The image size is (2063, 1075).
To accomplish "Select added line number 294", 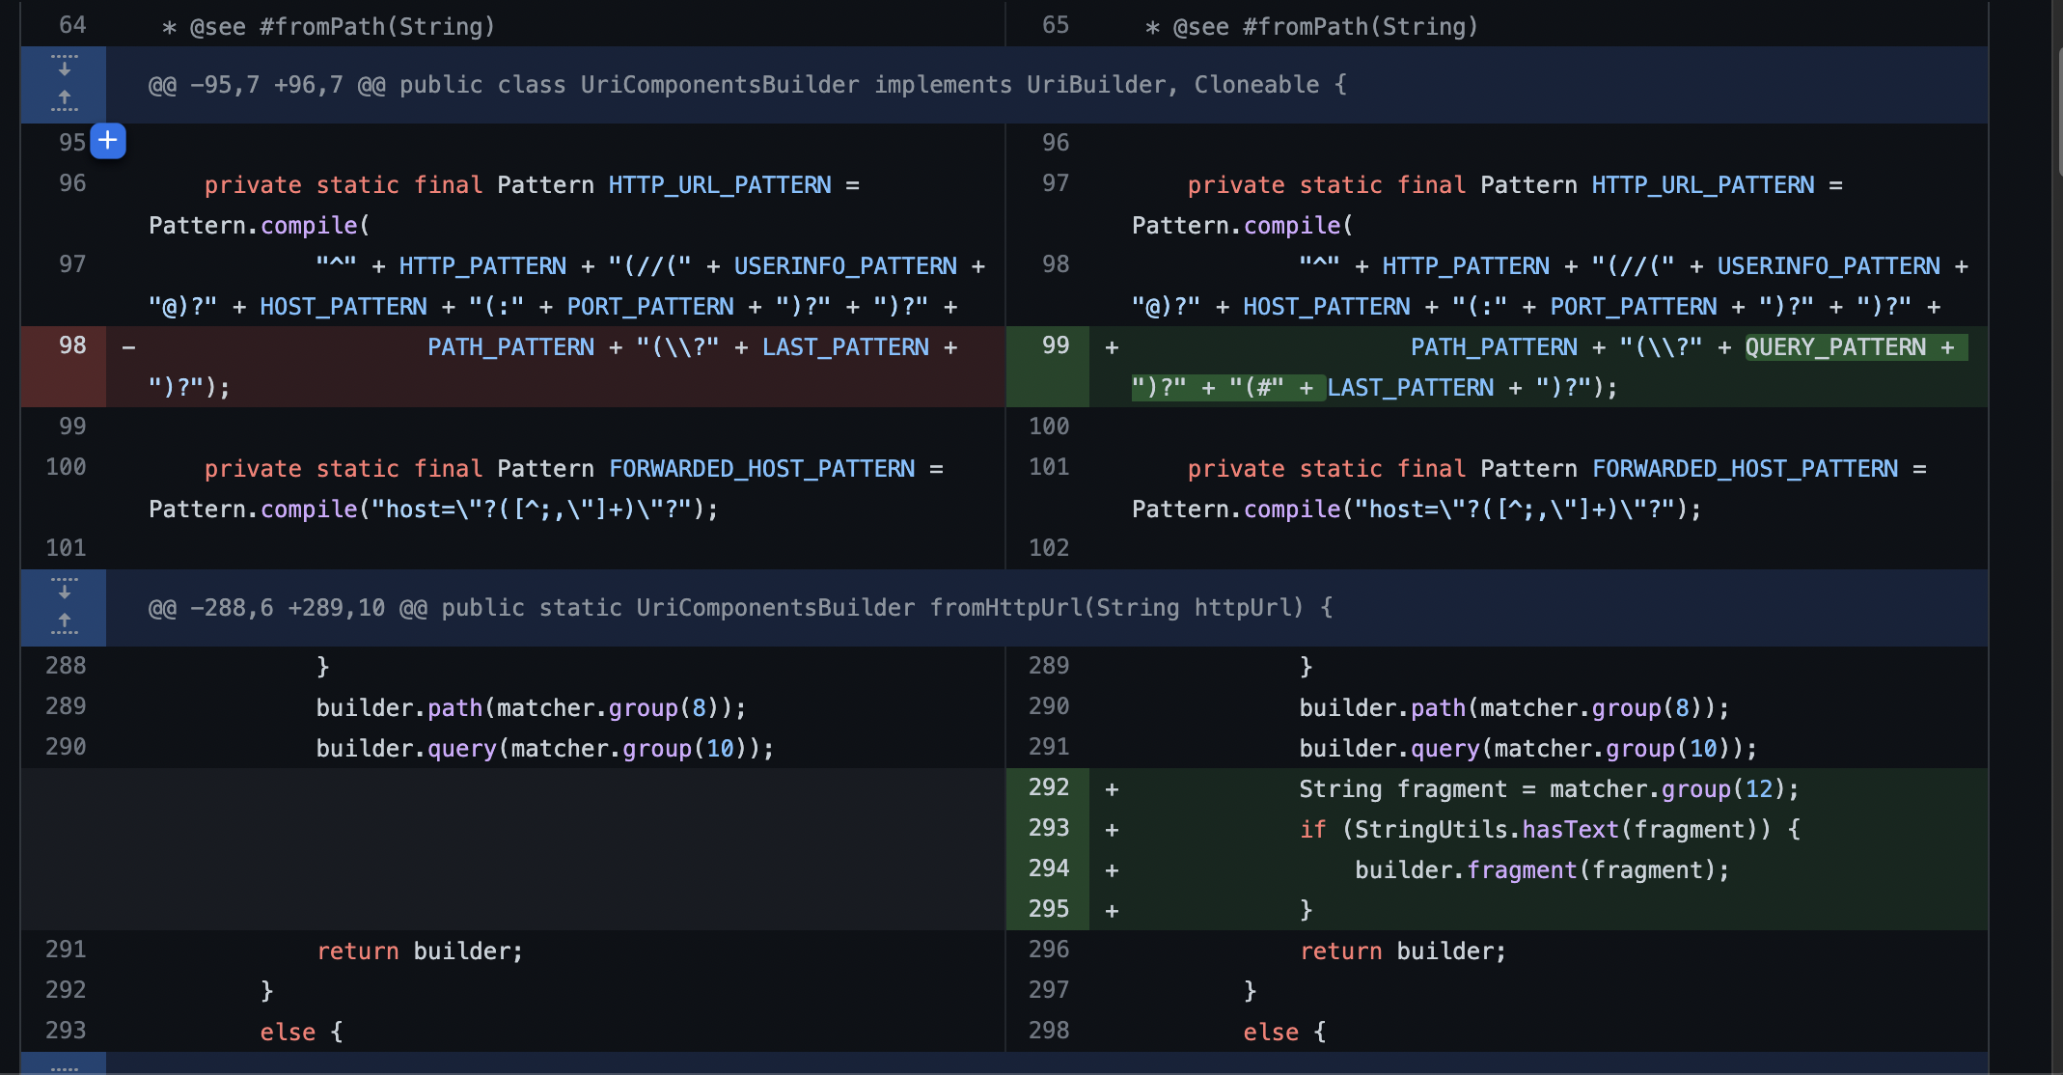I will pyautogui.click(x=1049, y=868).
